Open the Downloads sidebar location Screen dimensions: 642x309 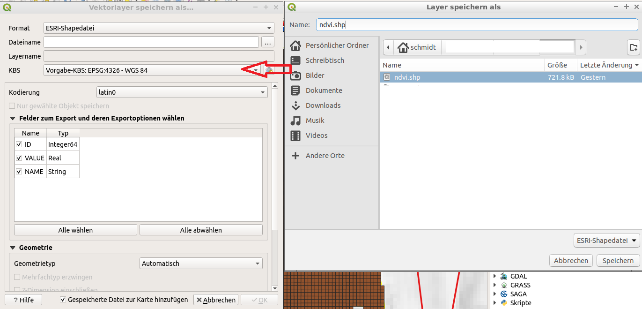(323, 106)
